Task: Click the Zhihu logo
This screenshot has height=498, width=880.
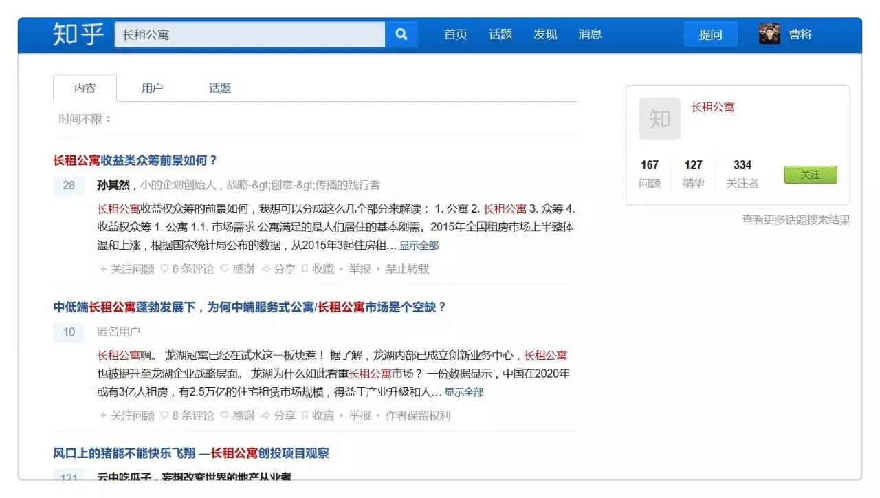Action: [78, 34]
